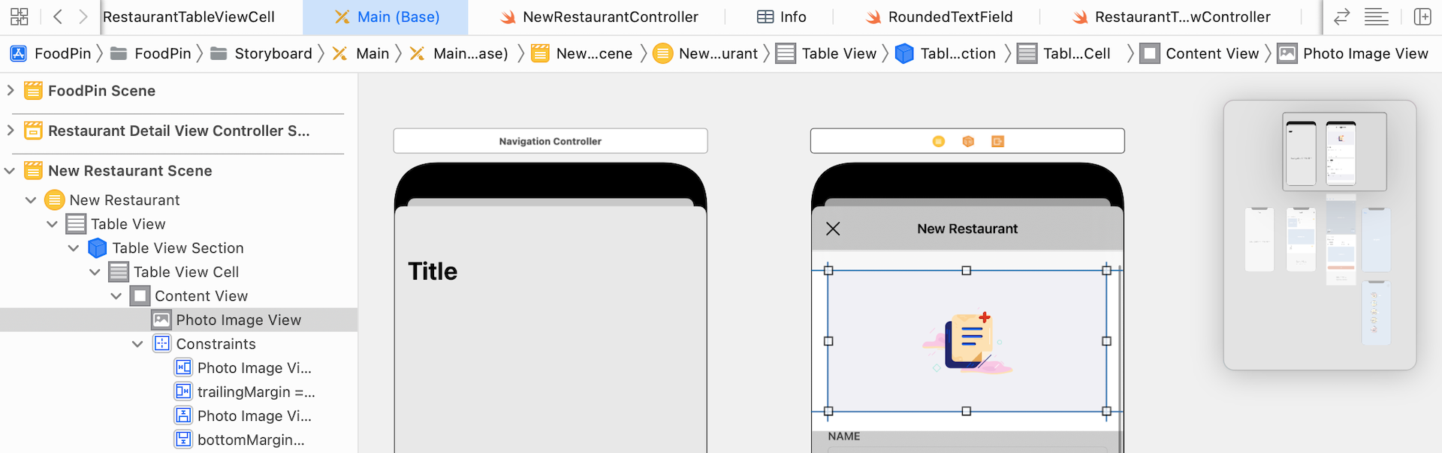This screenshot has height=453, width=1442.
Task: Collapse the Table View Section
Action: click(74, 248)
